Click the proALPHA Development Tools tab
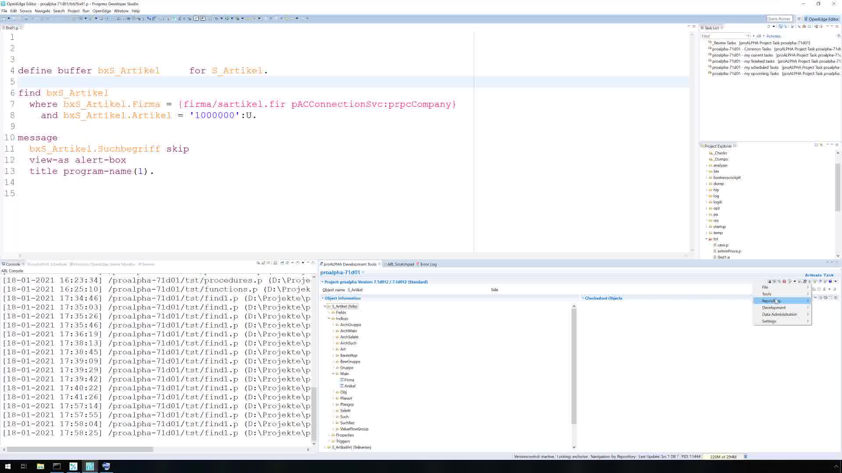 click(350, 264)
